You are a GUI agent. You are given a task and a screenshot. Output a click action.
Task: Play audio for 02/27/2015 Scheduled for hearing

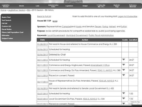point(124,93)
